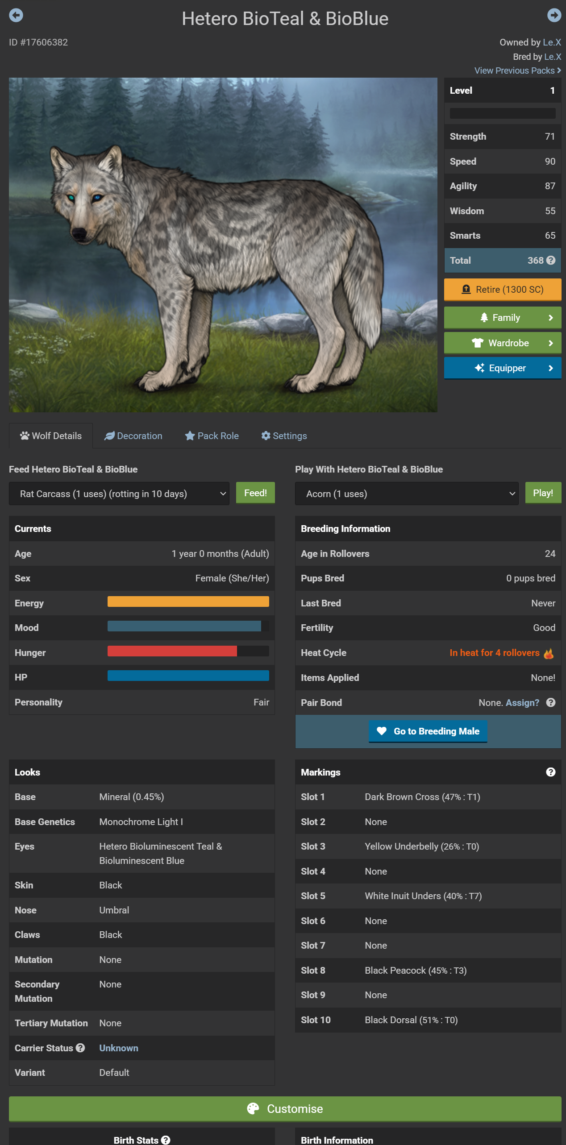566x1145 pixels.
Task: Click Fertility value 'Good'
Action: tap(544, 628)
